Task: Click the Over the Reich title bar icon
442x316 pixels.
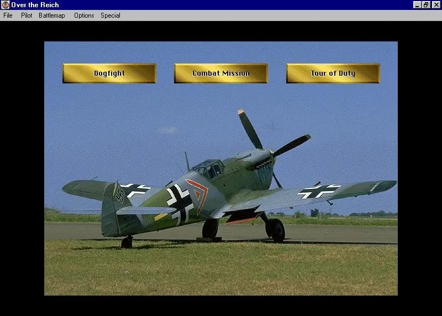Action: point(5,5)
